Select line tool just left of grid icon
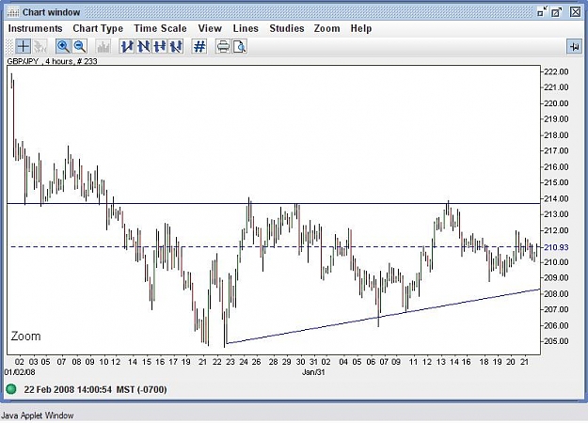 coord(176,46)
